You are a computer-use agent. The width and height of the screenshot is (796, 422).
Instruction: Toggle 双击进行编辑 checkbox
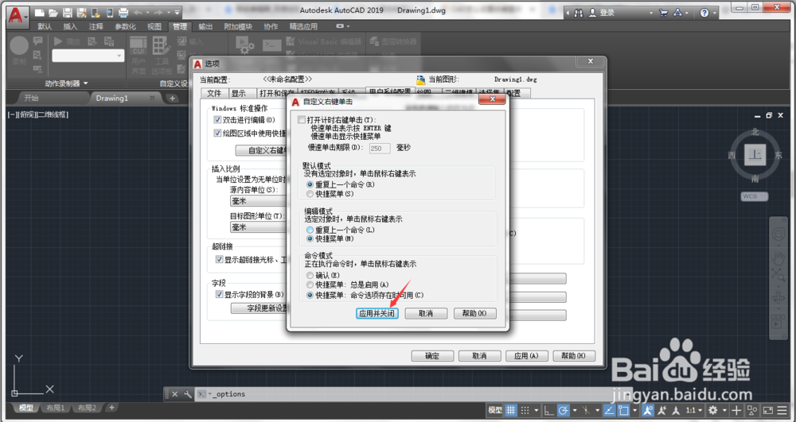[218, 120]
